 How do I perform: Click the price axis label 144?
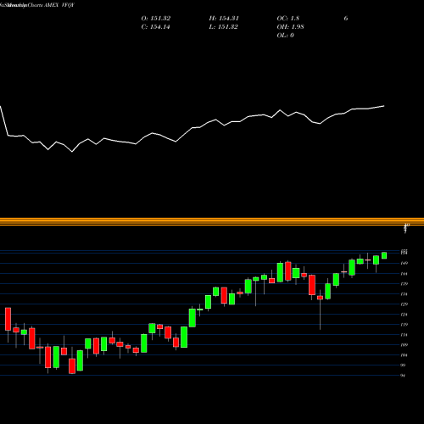(x=404, y=274)
